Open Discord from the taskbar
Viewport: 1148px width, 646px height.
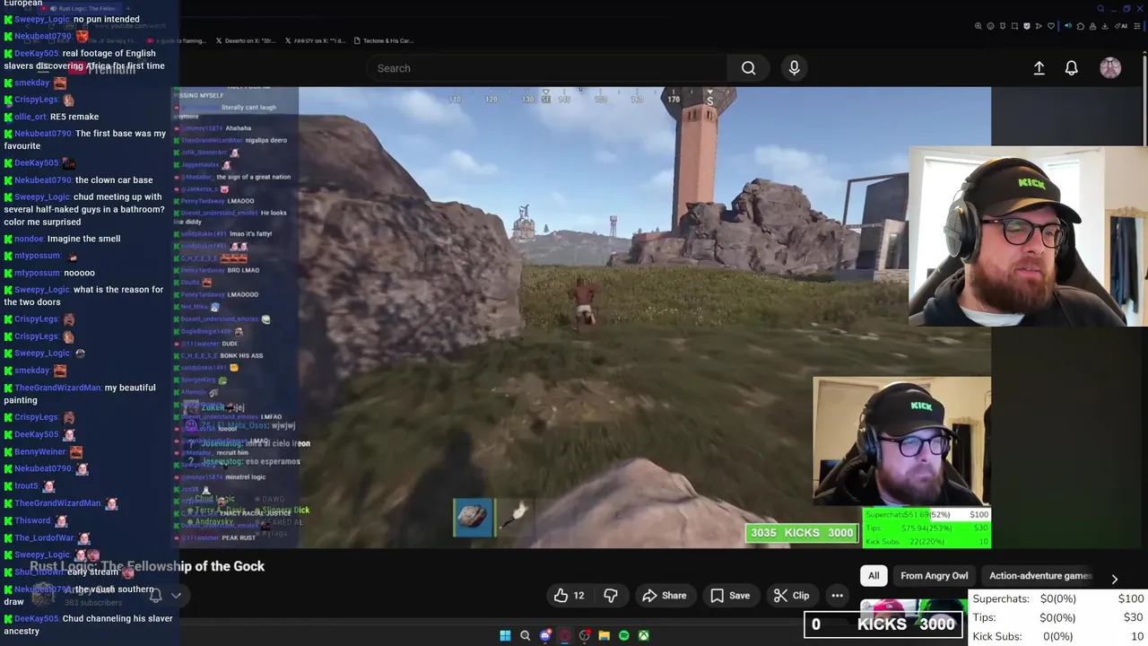tap(545, 636)
